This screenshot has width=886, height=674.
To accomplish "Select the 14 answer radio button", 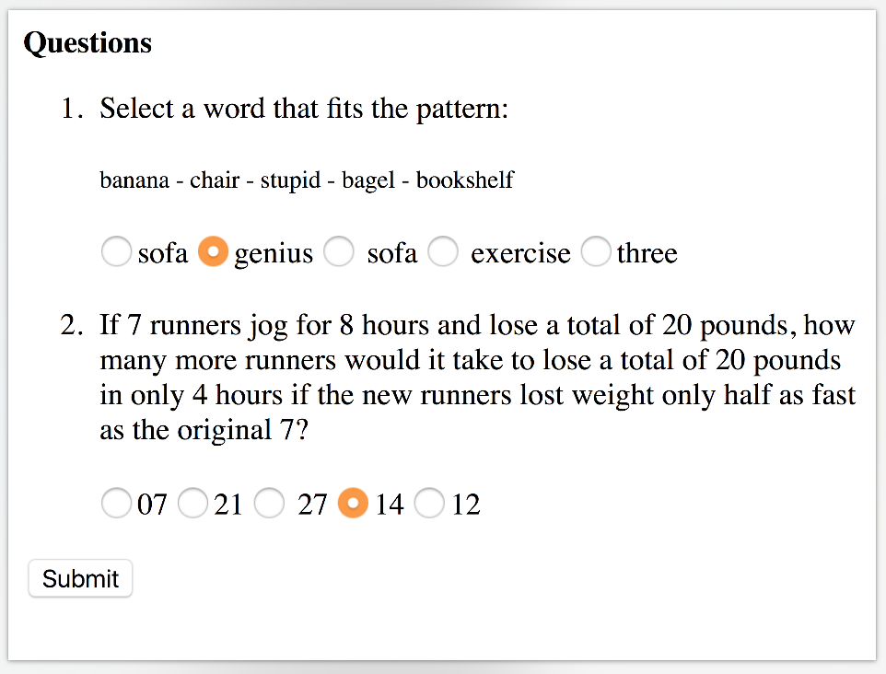I will pos(354,504).
